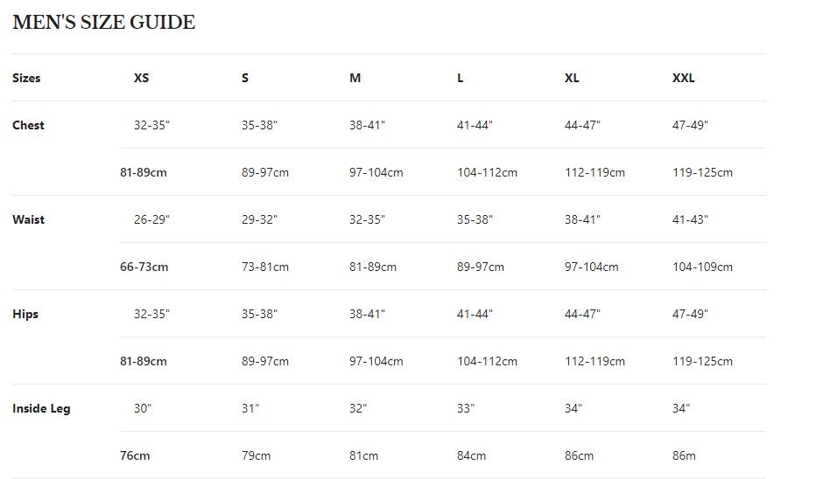Click the Waist row label
Viewport: 823px width, 479px height.
[x=28, y=219]
